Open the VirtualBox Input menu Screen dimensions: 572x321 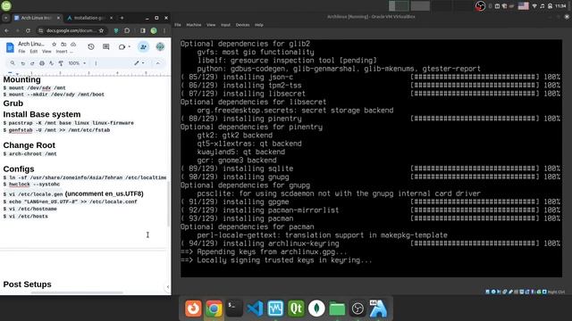point(225,25)
